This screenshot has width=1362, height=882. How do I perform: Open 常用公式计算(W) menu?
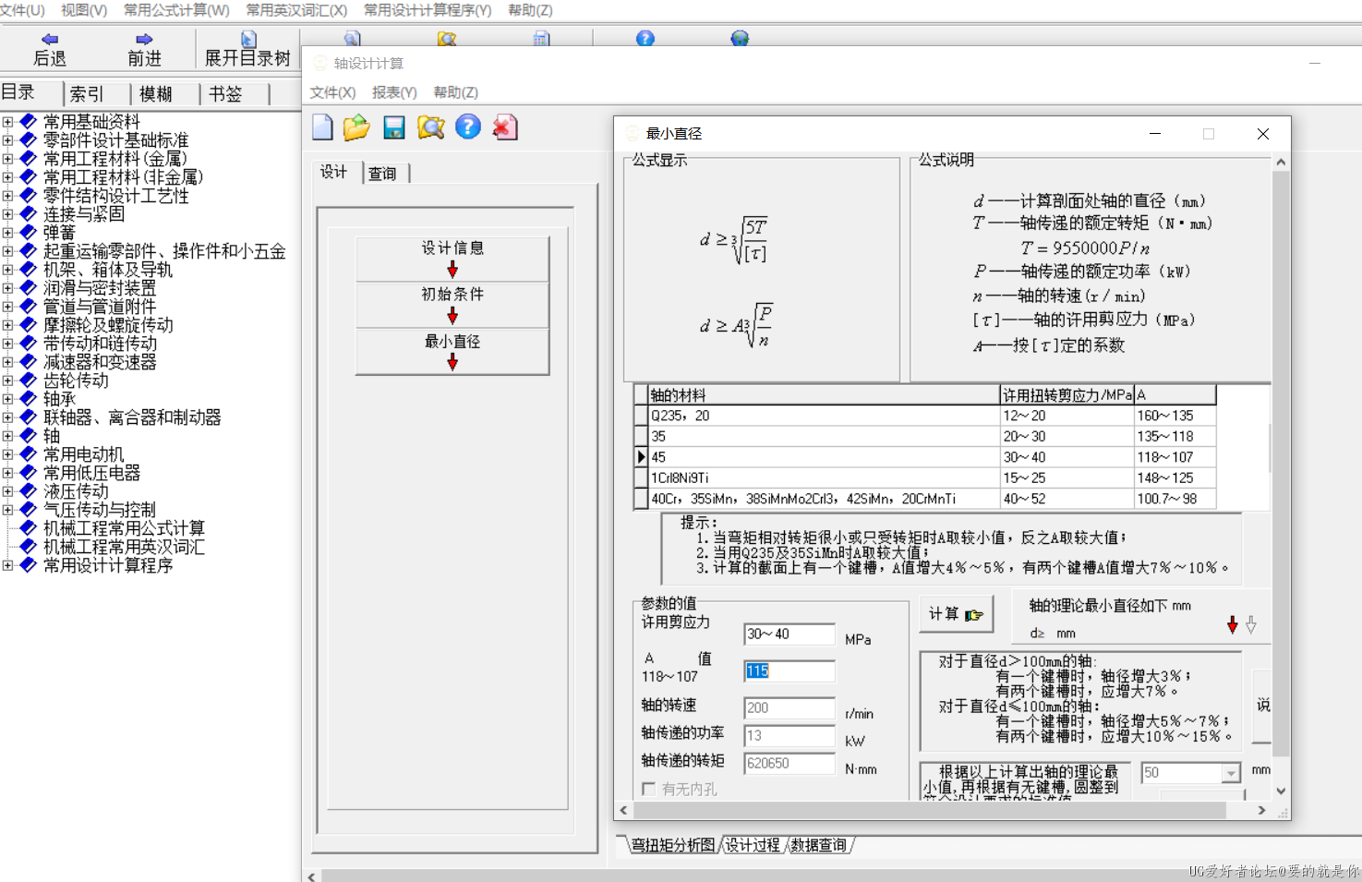(176, 10)
